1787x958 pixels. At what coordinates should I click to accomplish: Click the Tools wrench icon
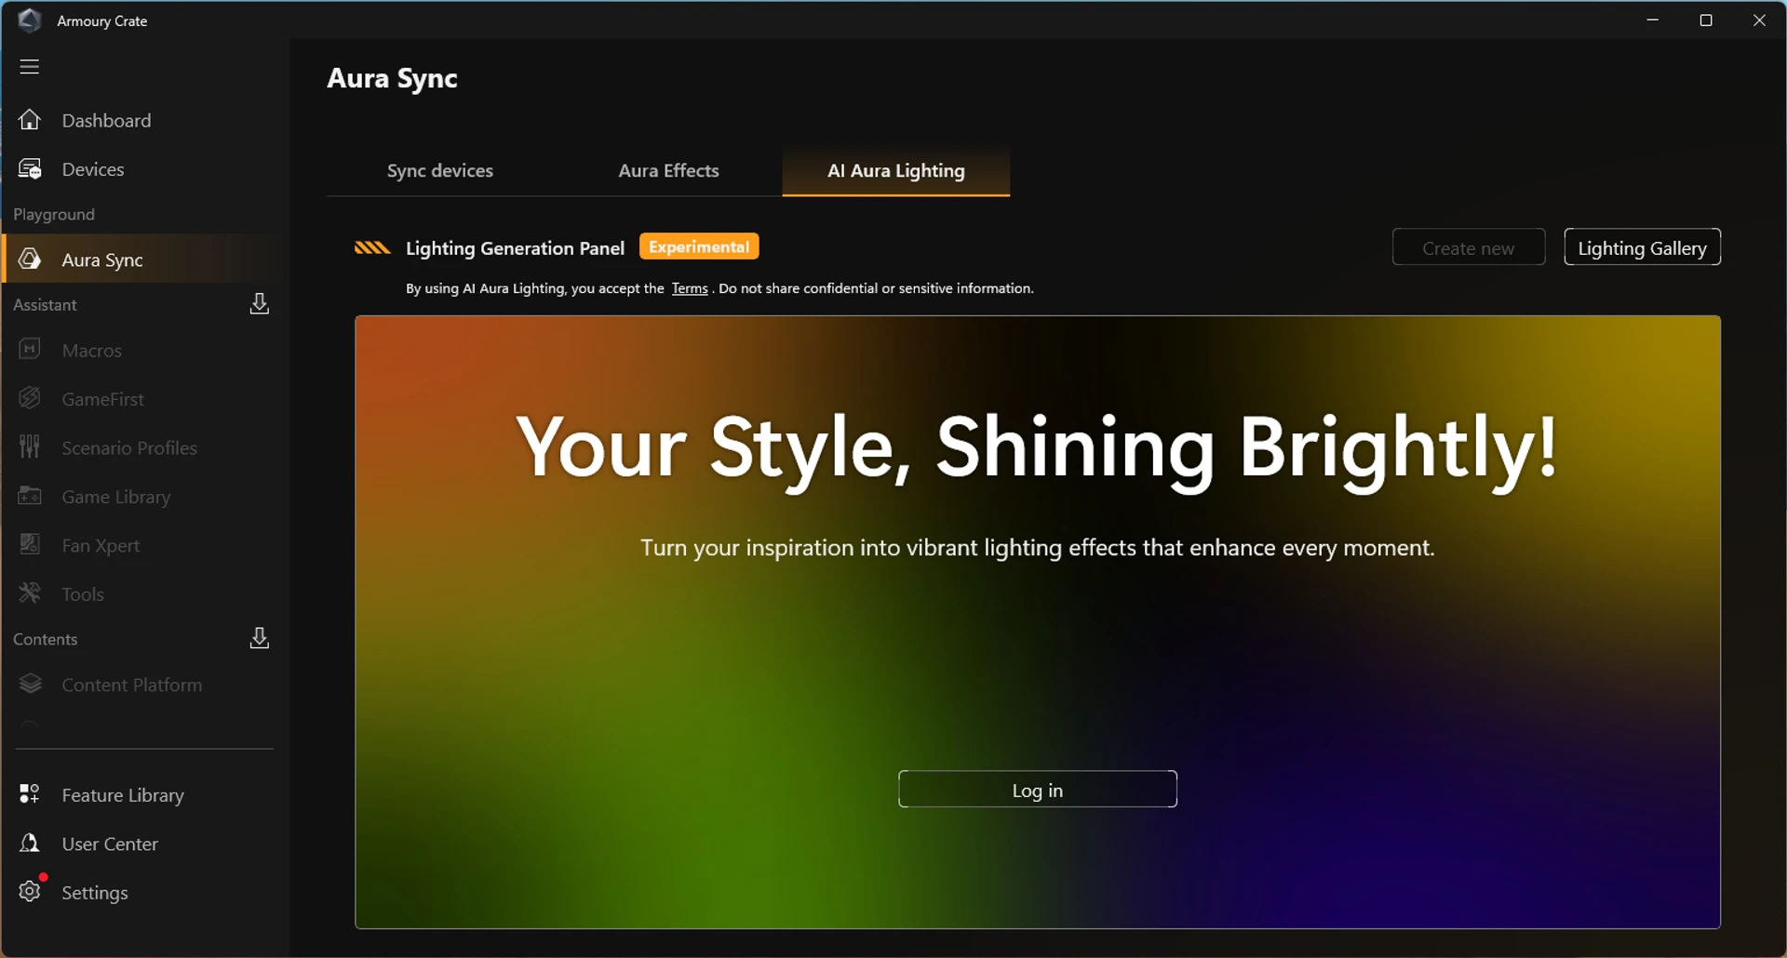click(x=30, y=593)
